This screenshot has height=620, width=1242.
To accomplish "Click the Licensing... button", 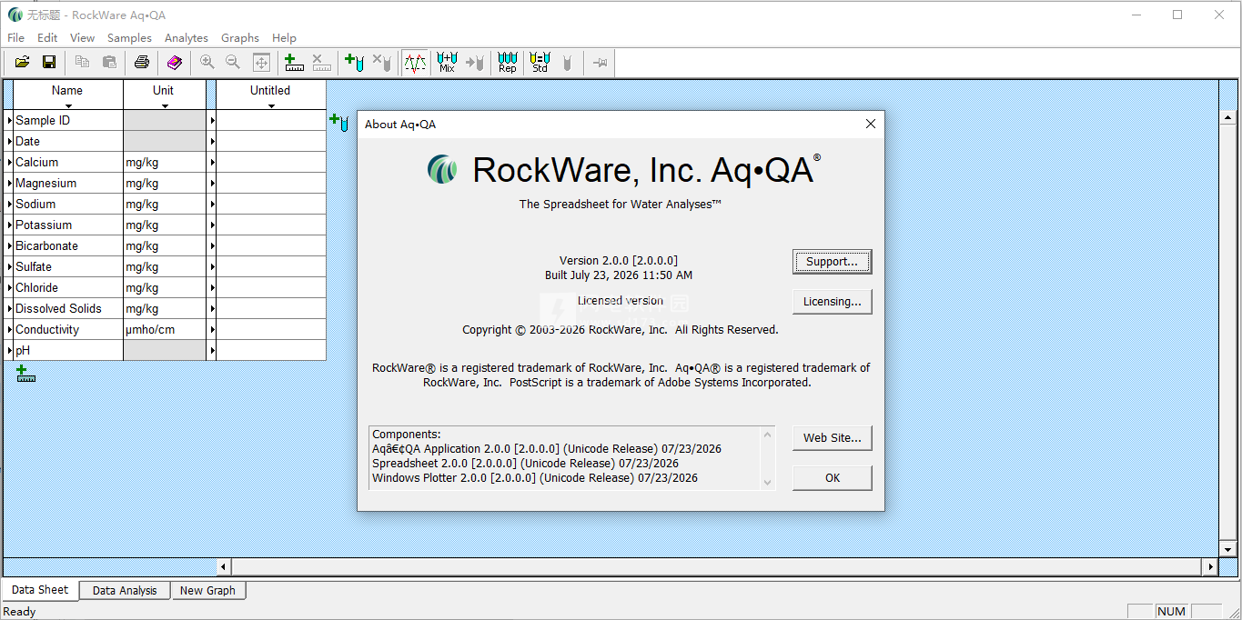I will tap(833, 302).
